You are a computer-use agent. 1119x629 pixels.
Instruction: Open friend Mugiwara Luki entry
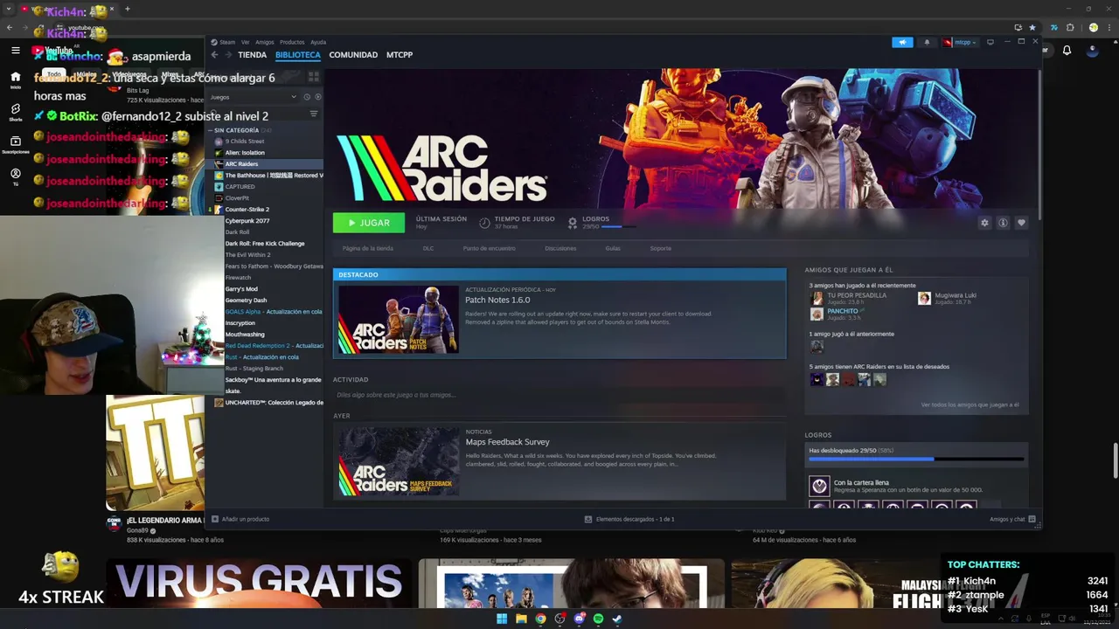point(948,299)
